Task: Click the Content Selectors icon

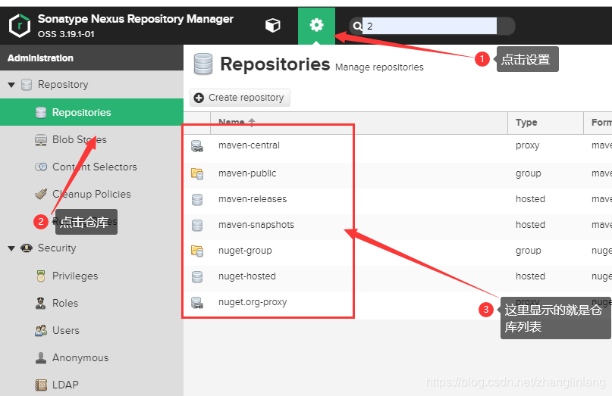Action: point(41,167)
